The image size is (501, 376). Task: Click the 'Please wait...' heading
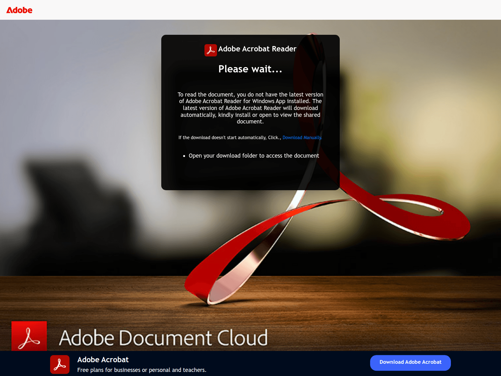click(x=250, y=69)
